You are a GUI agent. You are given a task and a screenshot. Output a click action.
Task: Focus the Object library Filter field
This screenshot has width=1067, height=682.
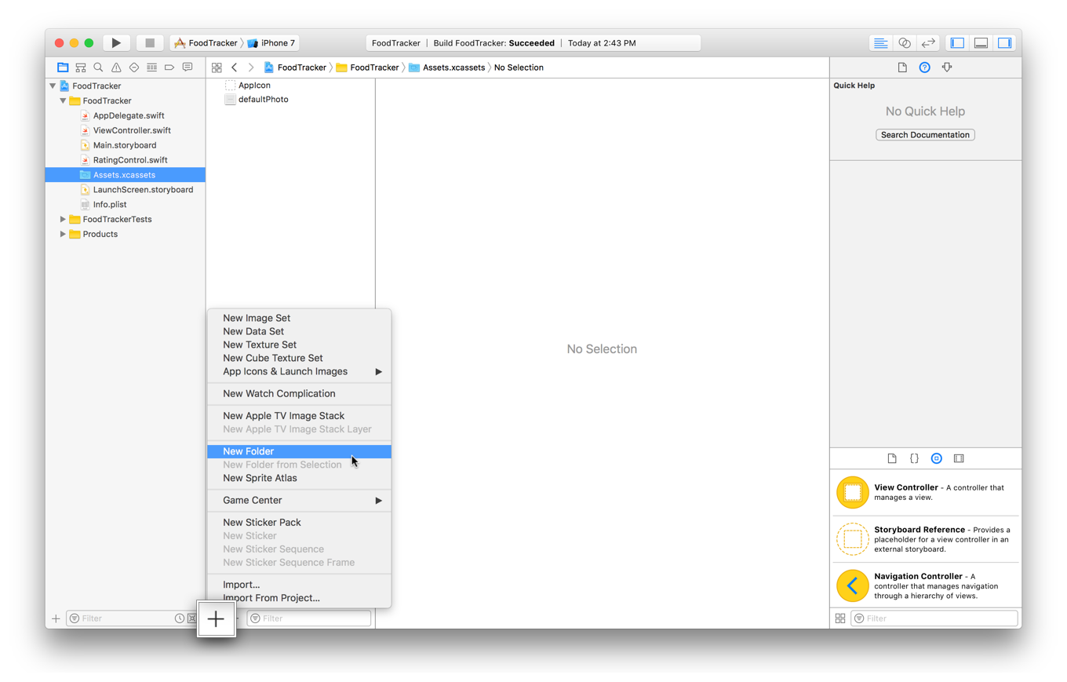tap(933, 618)
